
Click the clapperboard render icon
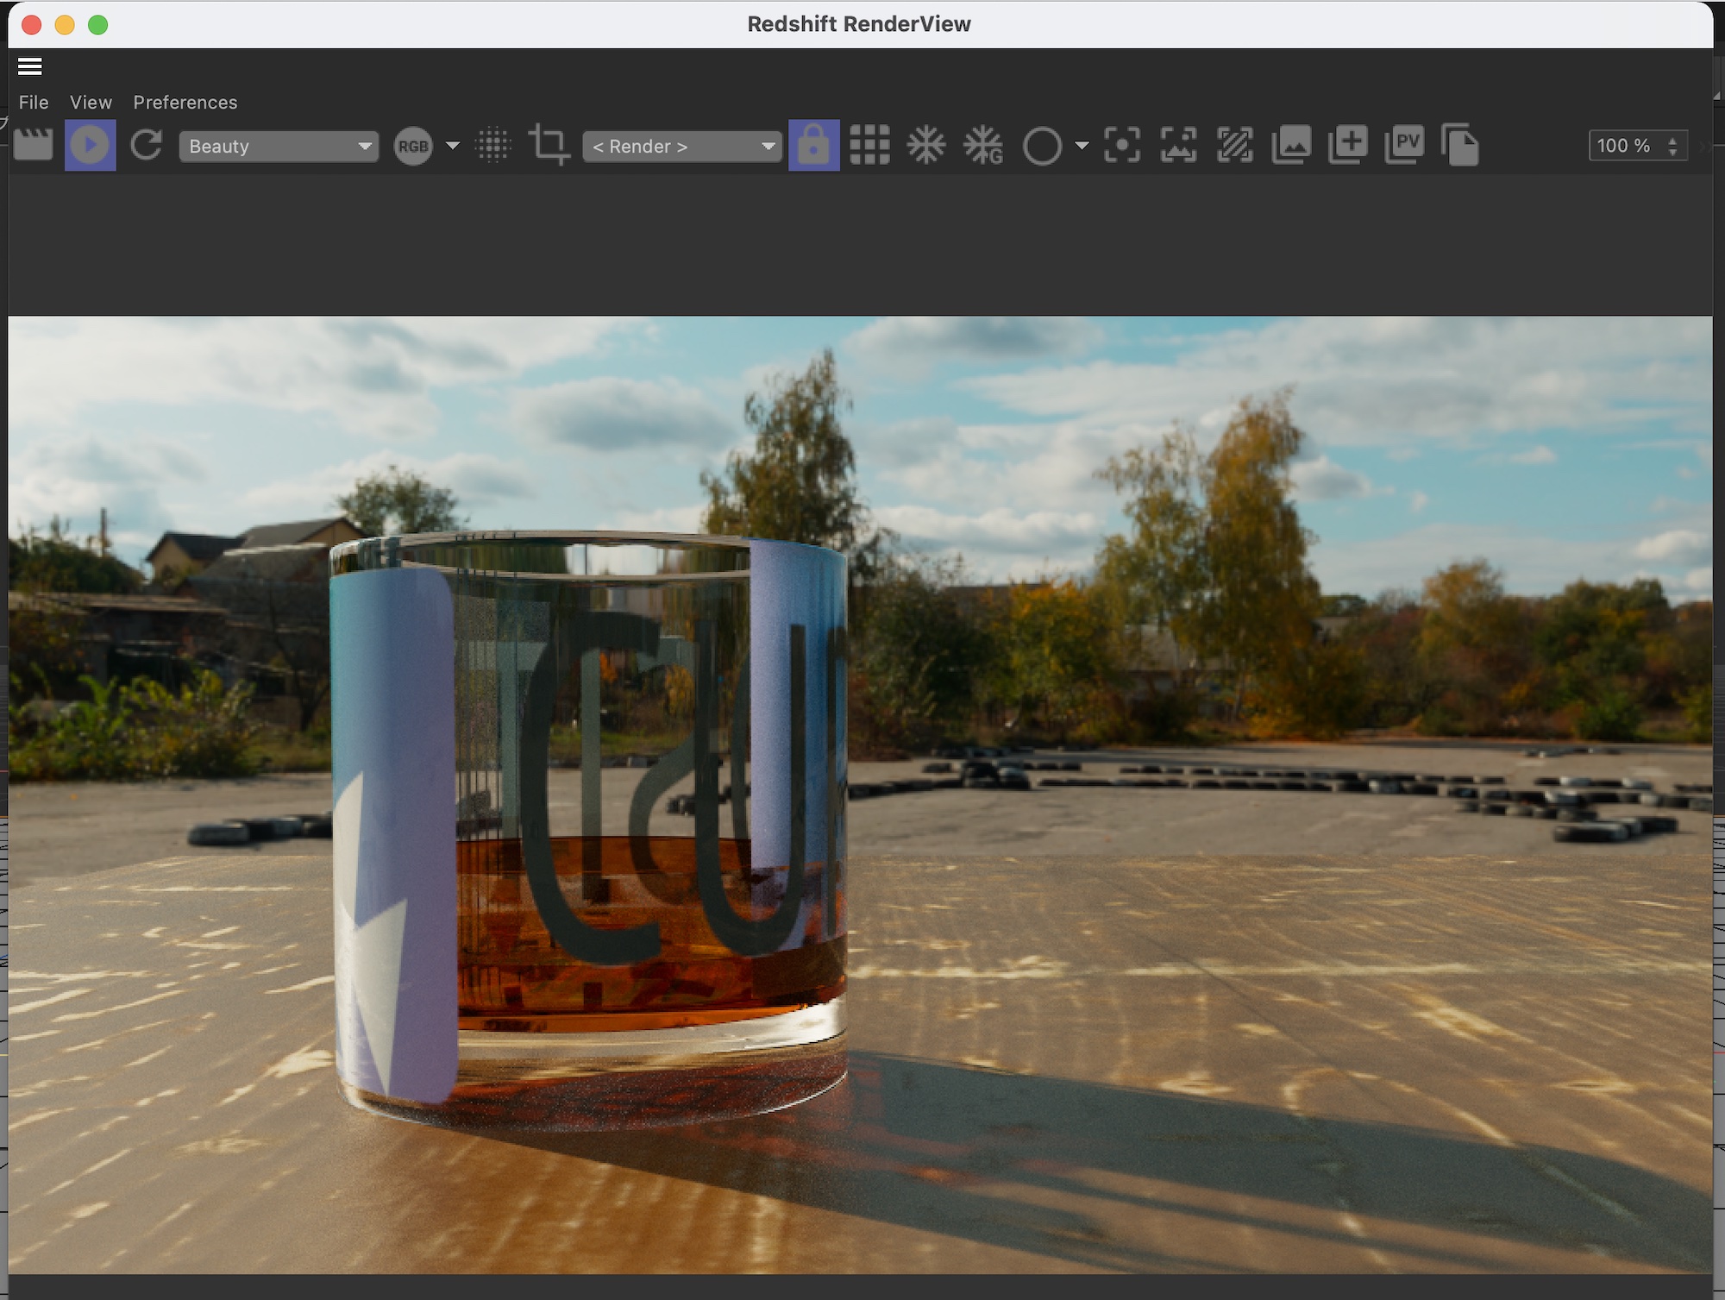(x=34, y=145)
